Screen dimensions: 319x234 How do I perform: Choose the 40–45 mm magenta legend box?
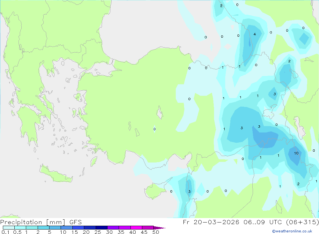click(x=136, y=228)
